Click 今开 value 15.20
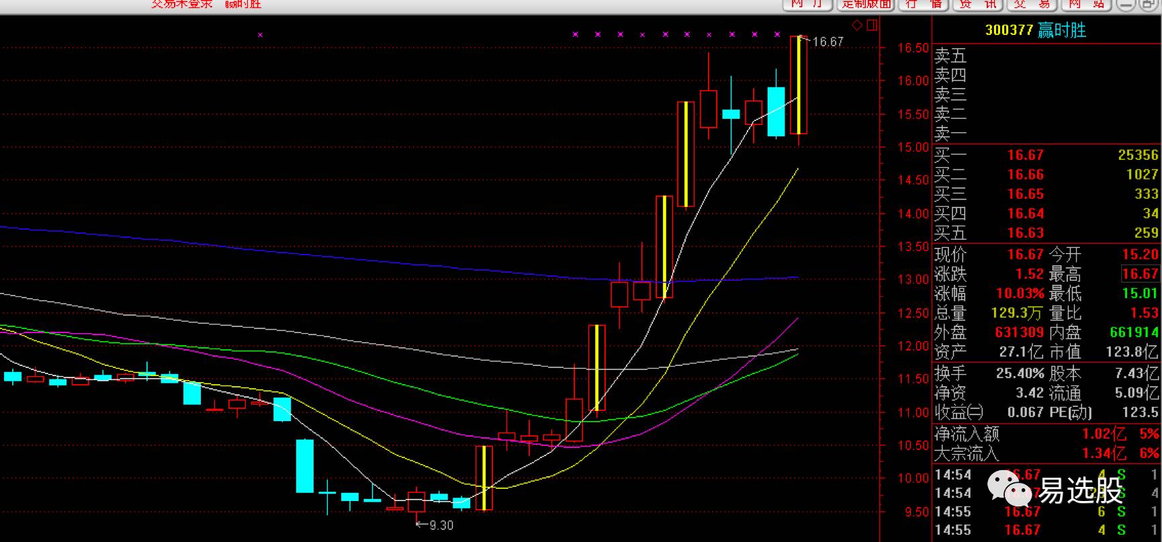 [1140, 255]
